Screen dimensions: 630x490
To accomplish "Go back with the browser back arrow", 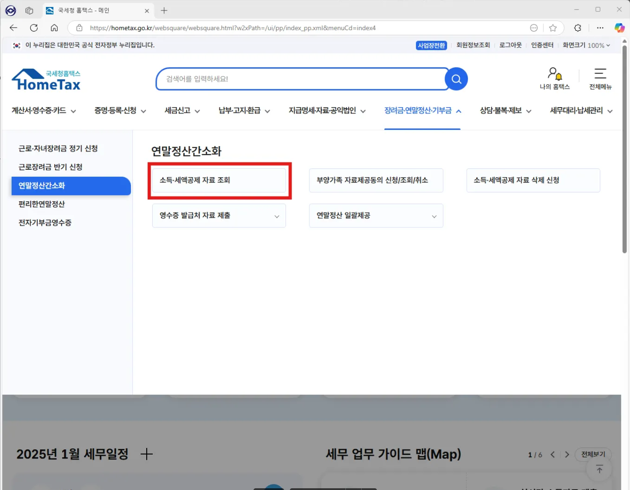I will [14, 28].
